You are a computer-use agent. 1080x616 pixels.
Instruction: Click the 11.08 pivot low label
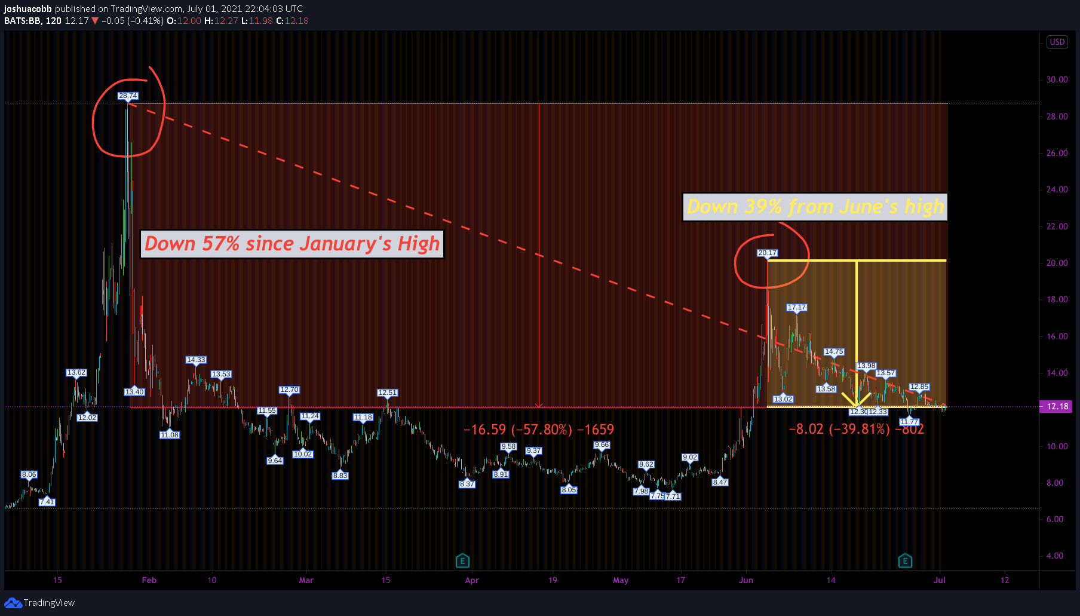170,435
